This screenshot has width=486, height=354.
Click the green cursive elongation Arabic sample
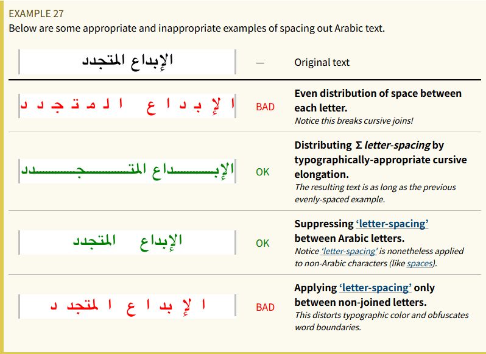pos(127,171)
